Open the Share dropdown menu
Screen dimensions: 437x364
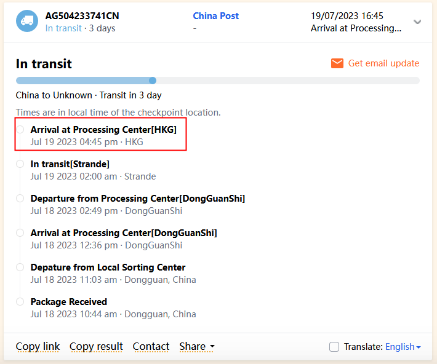[197, 347]
